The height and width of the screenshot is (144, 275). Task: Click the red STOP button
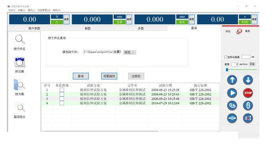pyautogui.click(x=248, y=93)
